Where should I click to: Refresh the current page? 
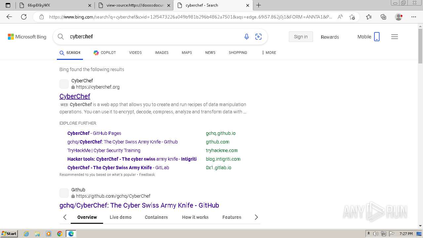pyautogui.click(x=24, y=17)
